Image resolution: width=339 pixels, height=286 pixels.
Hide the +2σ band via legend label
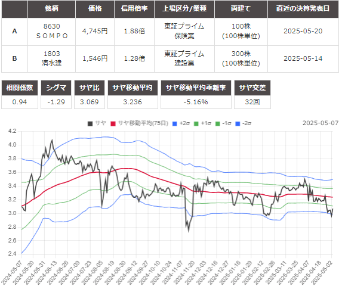click(x=184, y=123)
